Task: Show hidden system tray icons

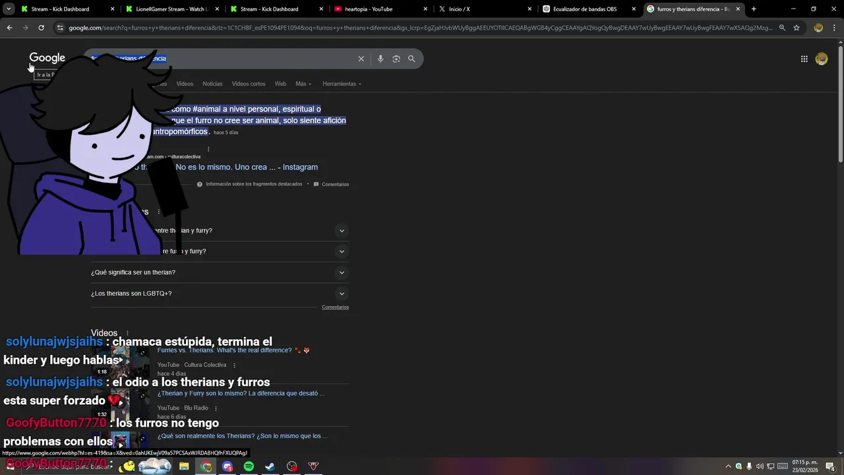Action: pyautogui.click(x=728, y=466)
